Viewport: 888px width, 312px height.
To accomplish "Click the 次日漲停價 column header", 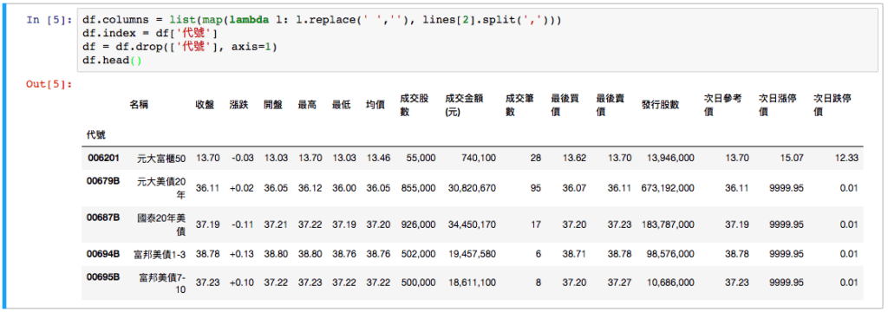I will point(778,105).
